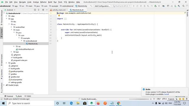Toggle the read-only lock icon in status bar

177,99
